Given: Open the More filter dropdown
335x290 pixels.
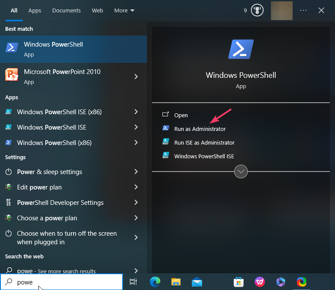Looking at the screenshot, I should [x=124, y=10].
